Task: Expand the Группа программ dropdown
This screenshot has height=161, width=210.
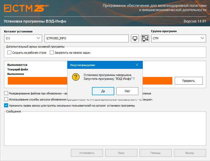Action: tap(178, 38)
